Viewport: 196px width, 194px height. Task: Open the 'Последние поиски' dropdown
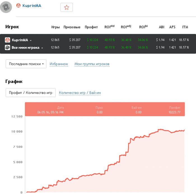coord(26,64)
